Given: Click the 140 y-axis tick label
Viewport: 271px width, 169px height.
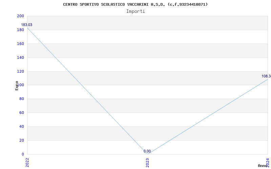Looking at the screenshot, I should tap(20, 57).
